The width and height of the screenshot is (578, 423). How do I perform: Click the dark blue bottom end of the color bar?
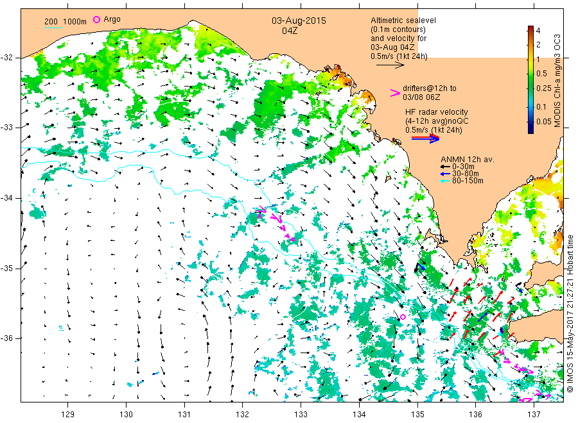coord(530,131)
